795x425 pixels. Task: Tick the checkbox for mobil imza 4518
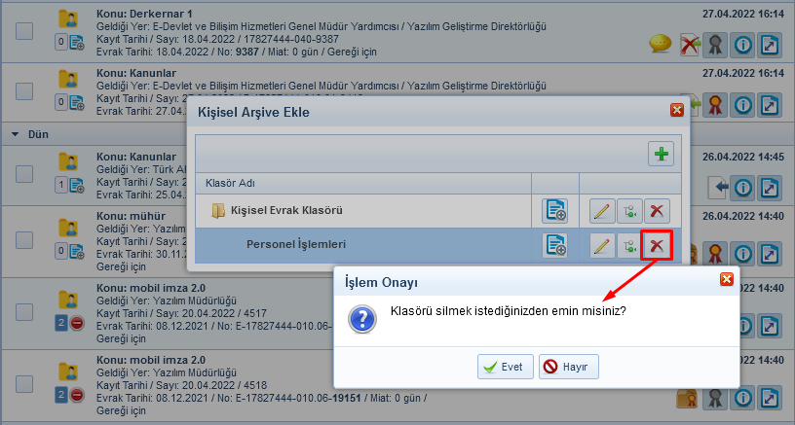(24, 384)
